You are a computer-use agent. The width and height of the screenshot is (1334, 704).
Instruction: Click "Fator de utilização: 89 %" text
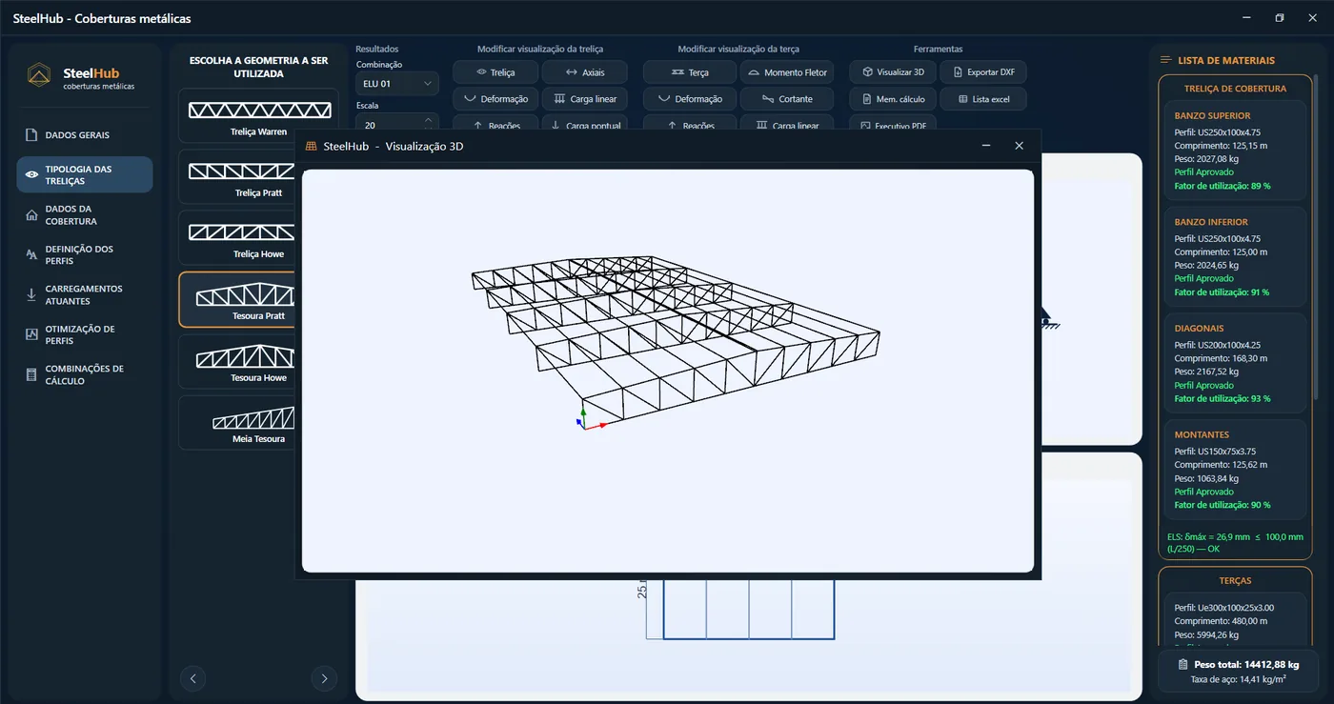1223,186
